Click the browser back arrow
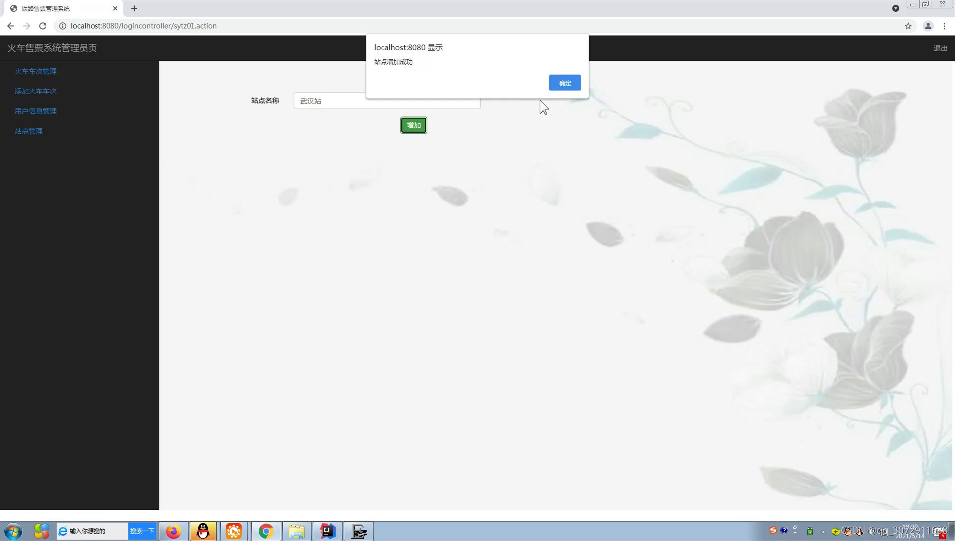 click(x=11, y=26)
